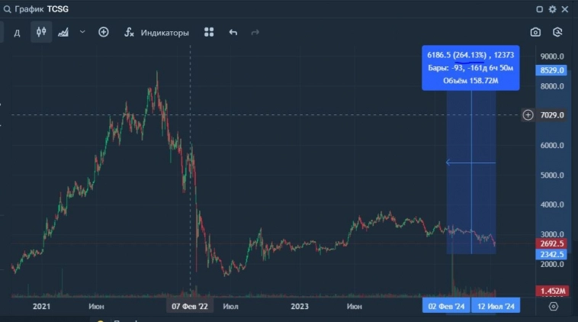The height and width of the screenshot is (322, 578).
Task: Expand chart style dropdown chevron
Action: 82,32
